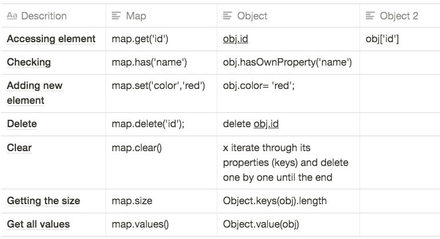Open the "Getting the size" row
Screen dimensions: 440x239
[x=43, y=201]
